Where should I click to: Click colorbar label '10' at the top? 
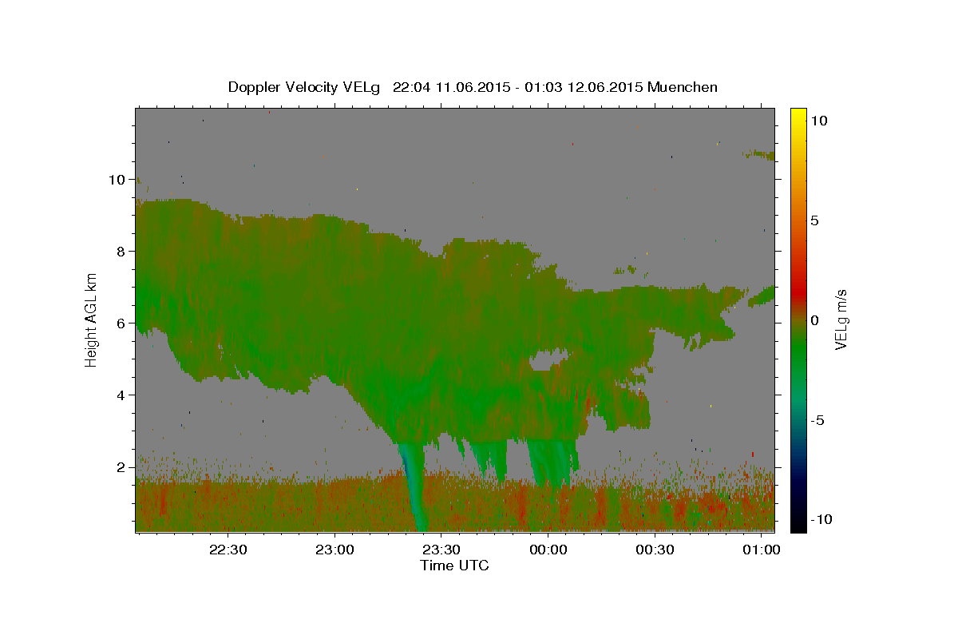[x=819, y=121]
